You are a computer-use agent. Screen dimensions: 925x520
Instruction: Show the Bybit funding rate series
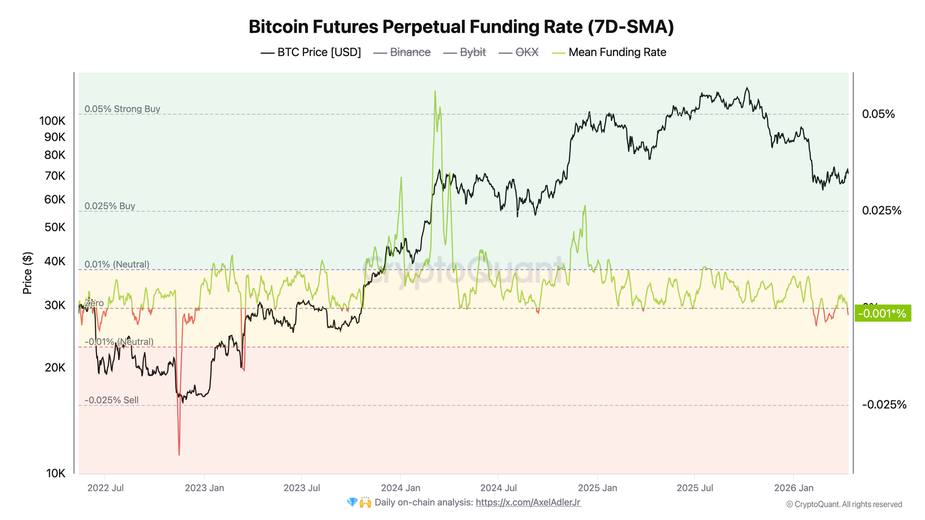coord(472,53)
